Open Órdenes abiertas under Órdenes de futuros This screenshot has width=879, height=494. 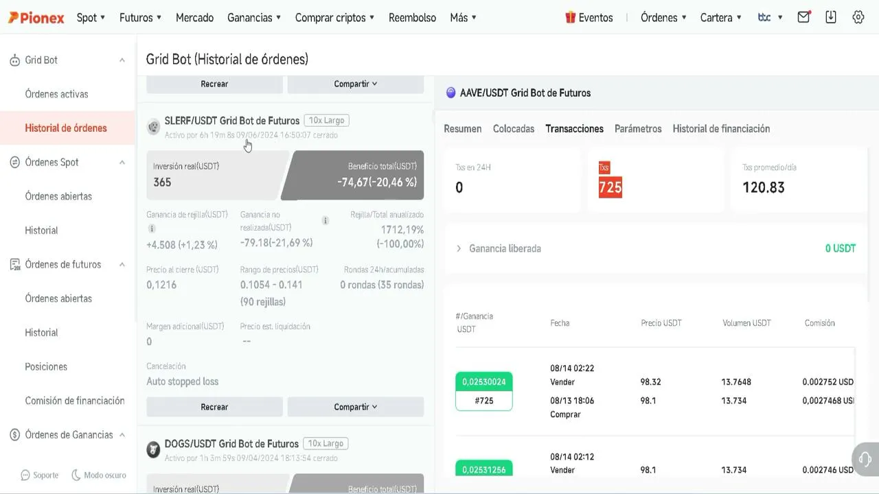tap(58, 298)
